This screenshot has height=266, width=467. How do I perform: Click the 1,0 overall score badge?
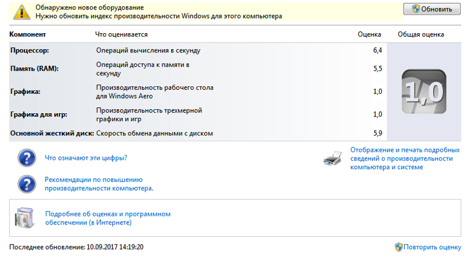(424, 92)
